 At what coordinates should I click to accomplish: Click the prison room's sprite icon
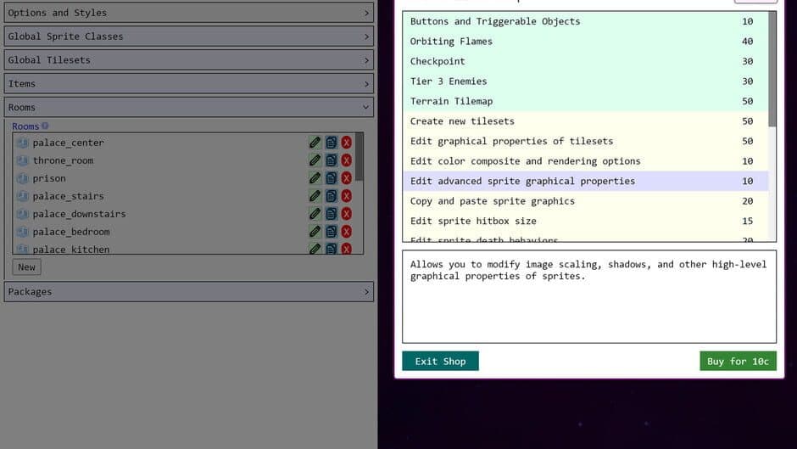point(22,178)
